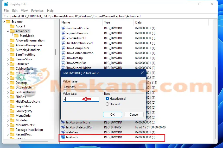
Task: Click the TaskbarStateLastRun binary value icon
Action: coord(63,127)
